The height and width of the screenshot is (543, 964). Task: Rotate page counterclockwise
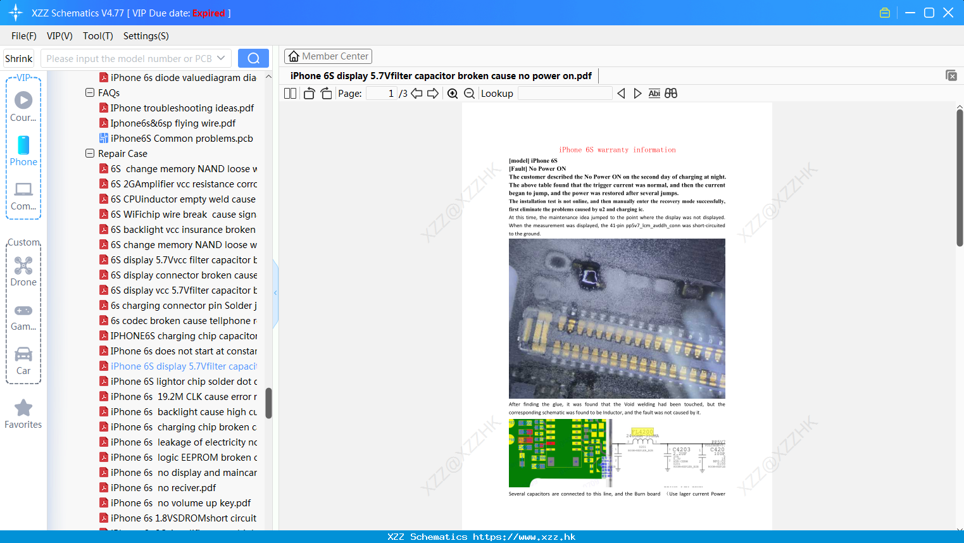(309, 94)
